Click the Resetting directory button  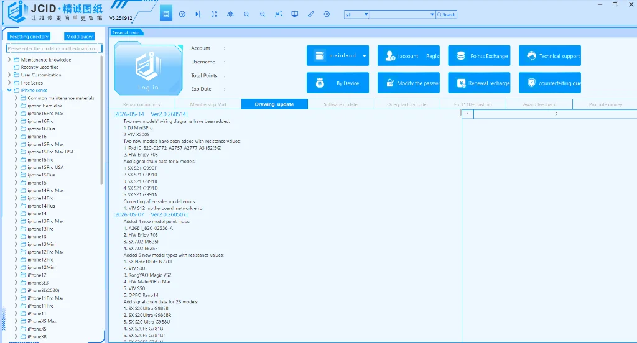pyautogui.click(x=29, y=37)
